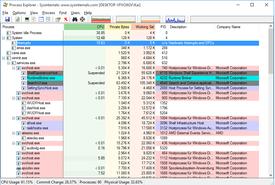Open the Help menu
This screenshot has width=275, height=185.
tap(88, 13)
